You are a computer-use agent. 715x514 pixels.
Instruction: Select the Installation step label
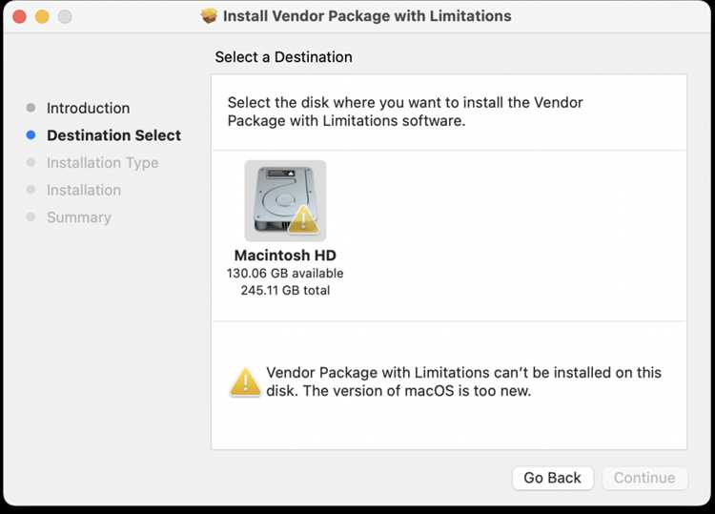click(x=84, y=190)
